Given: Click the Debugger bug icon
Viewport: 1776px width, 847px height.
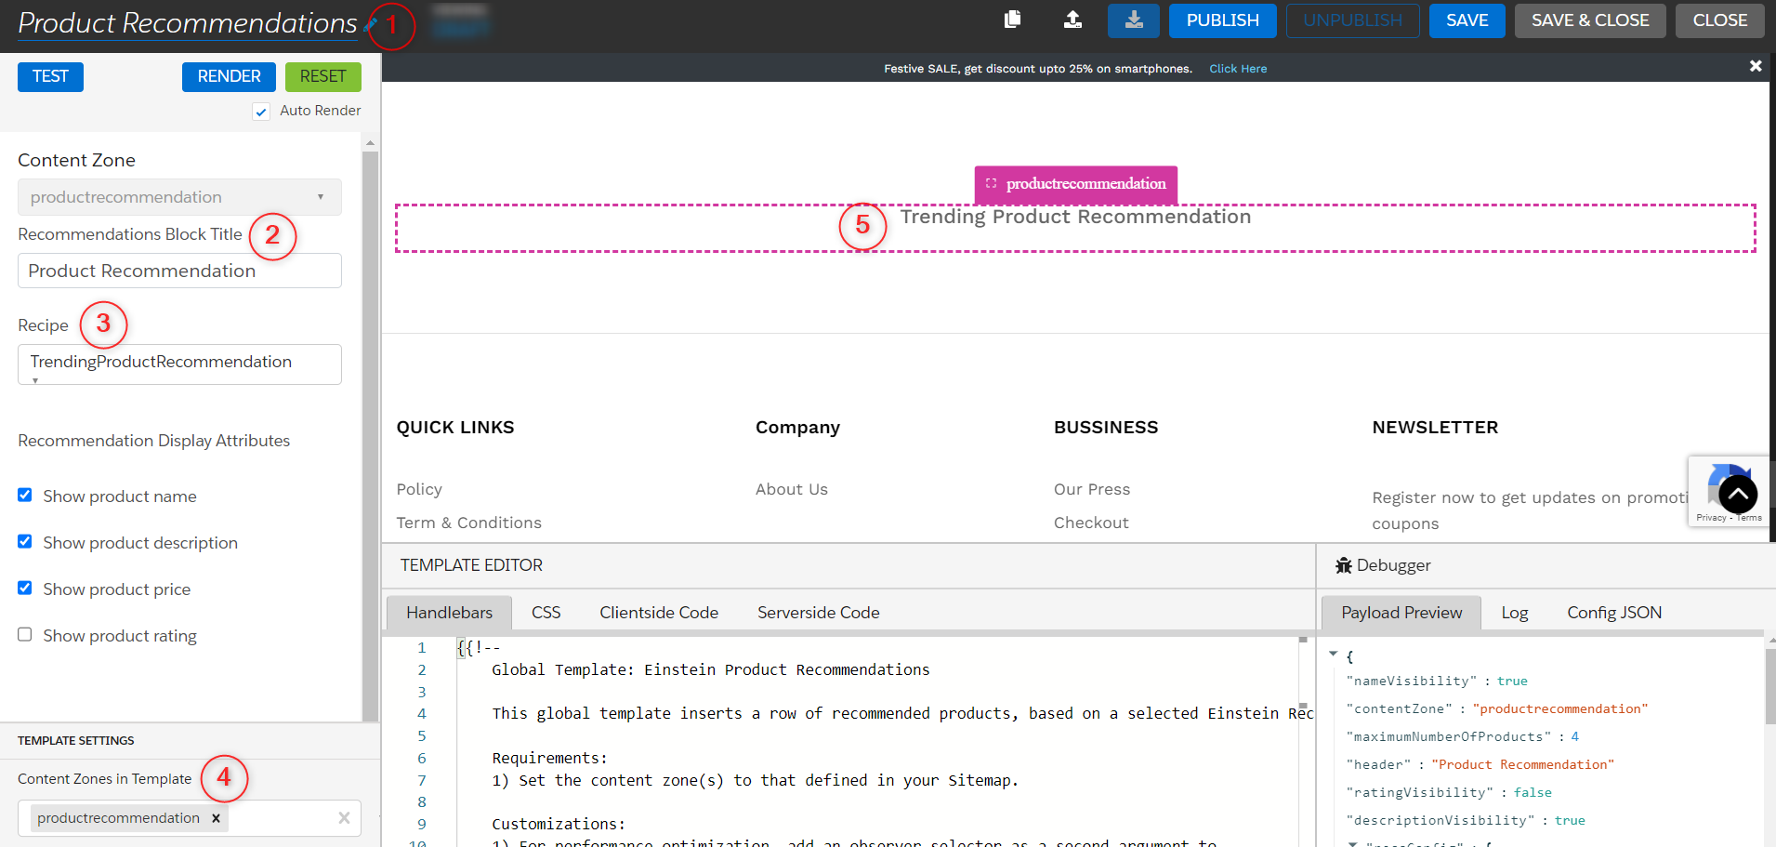Looking at the screenshot, I should tap(1344, 565).
